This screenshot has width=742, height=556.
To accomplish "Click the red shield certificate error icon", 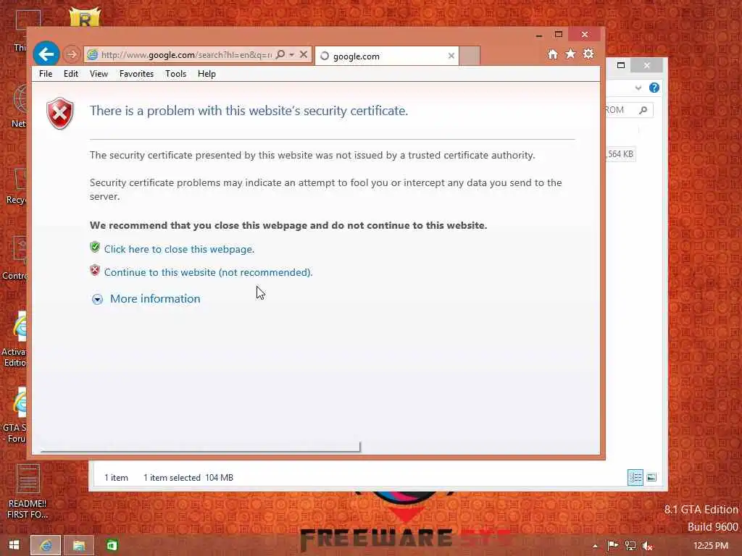I will click(x=59, y=114).
